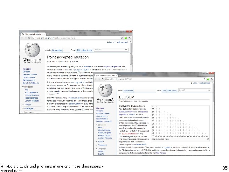229x172 pixels.
Task: Open the wrench menu in the BLOSUM window
Action: tap(212, 79)
